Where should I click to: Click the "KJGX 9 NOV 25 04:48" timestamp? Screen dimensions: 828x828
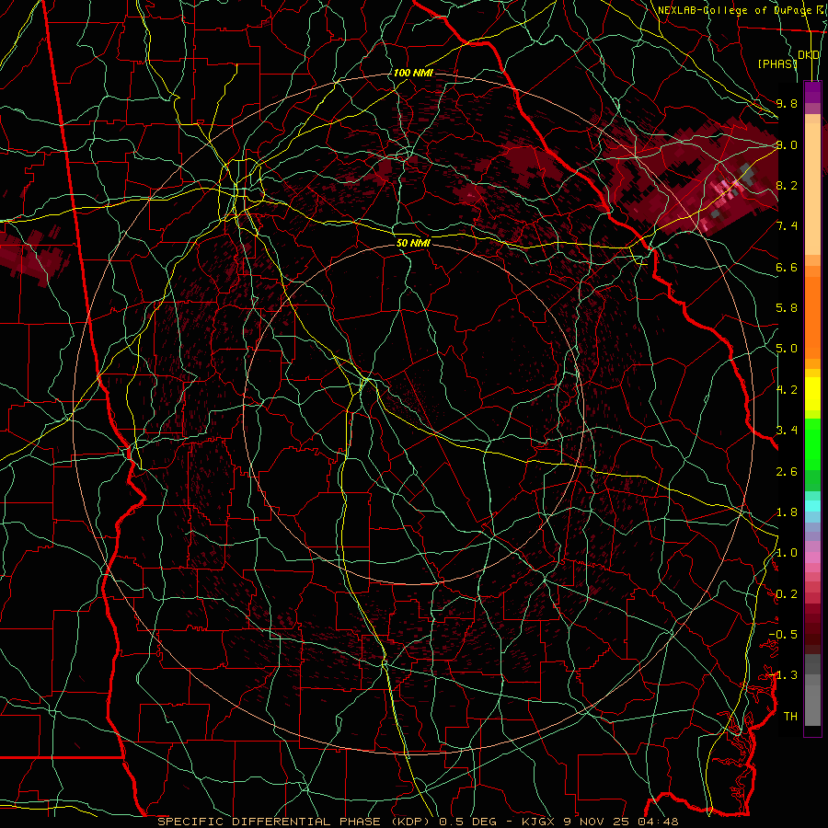(600, 822)
